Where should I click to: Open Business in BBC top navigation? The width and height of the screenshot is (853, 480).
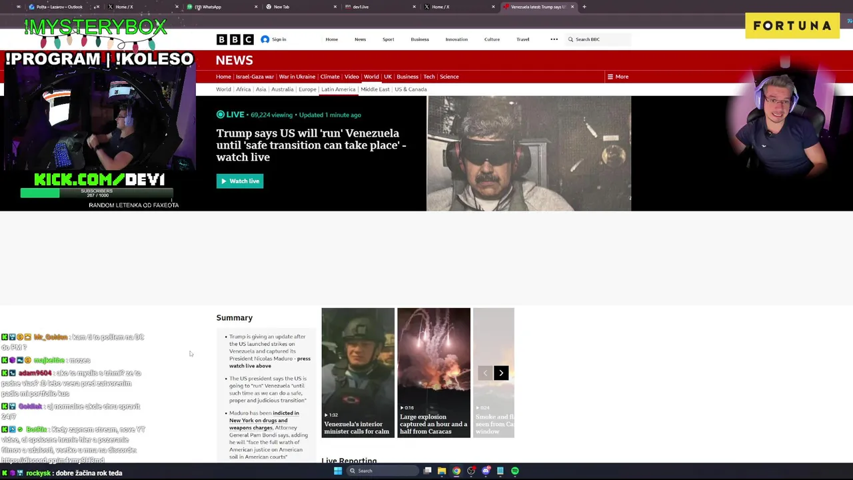420,39
